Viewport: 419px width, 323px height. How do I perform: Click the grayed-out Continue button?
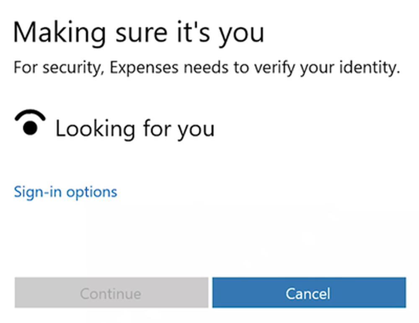point(111,292)
